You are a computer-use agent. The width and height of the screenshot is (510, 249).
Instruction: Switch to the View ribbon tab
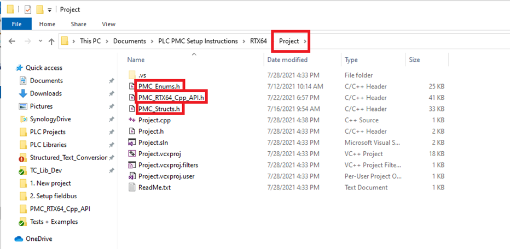tap(108, 24)
